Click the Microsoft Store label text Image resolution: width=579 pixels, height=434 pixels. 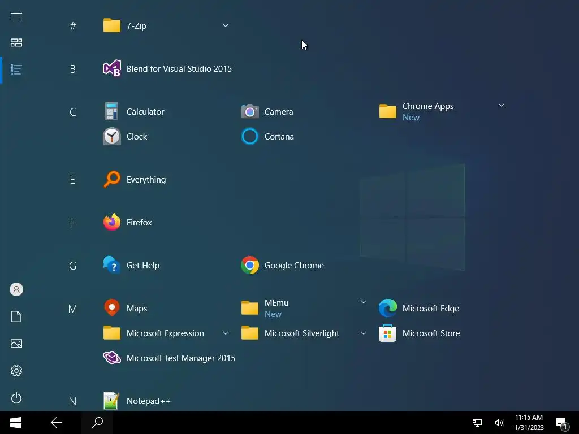click(x=431, y=333)
